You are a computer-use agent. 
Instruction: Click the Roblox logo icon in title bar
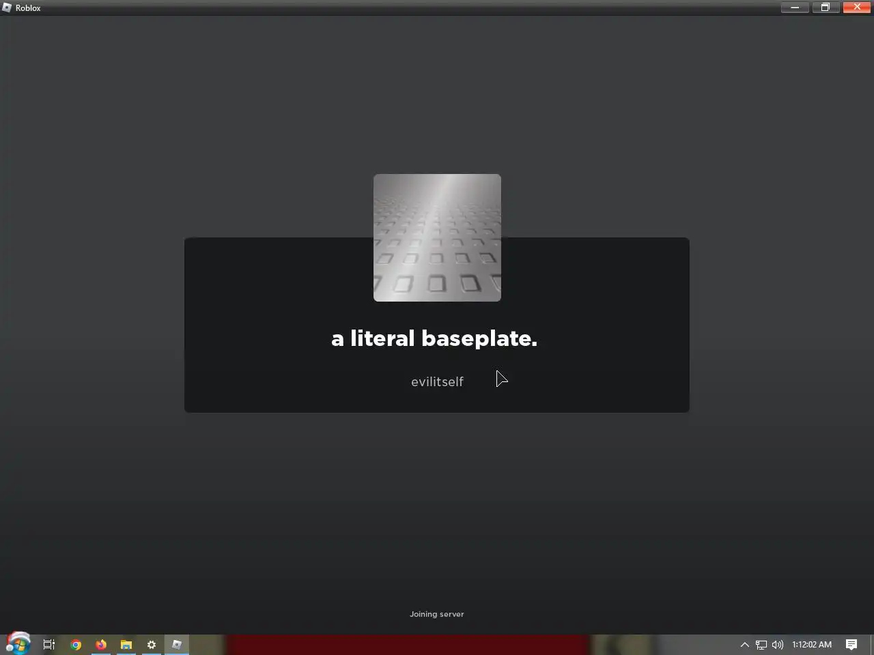[7, 8]
